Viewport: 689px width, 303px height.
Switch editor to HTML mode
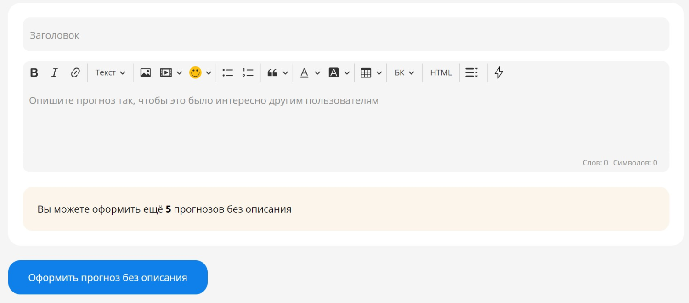(441, 72)
